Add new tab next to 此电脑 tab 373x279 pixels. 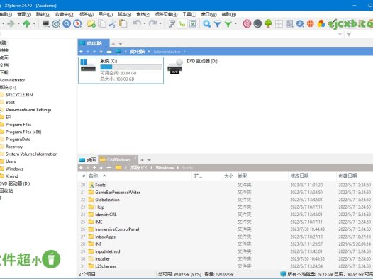113,44
